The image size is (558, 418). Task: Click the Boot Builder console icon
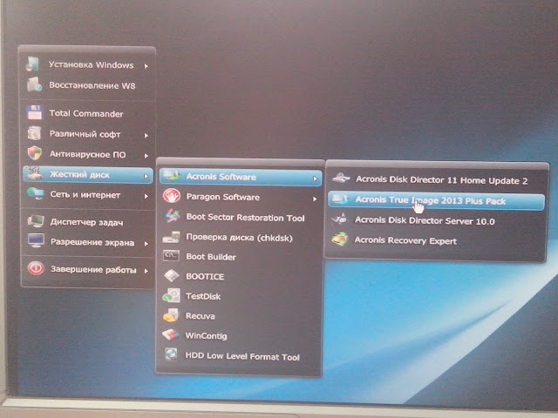tap(171, 255)
